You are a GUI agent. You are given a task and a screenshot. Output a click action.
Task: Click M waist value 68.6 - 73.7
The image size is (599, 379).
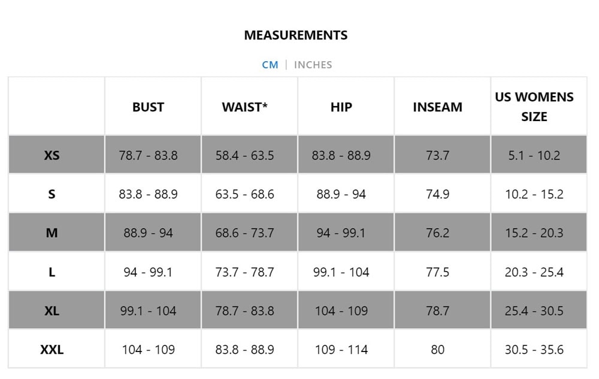244,233
